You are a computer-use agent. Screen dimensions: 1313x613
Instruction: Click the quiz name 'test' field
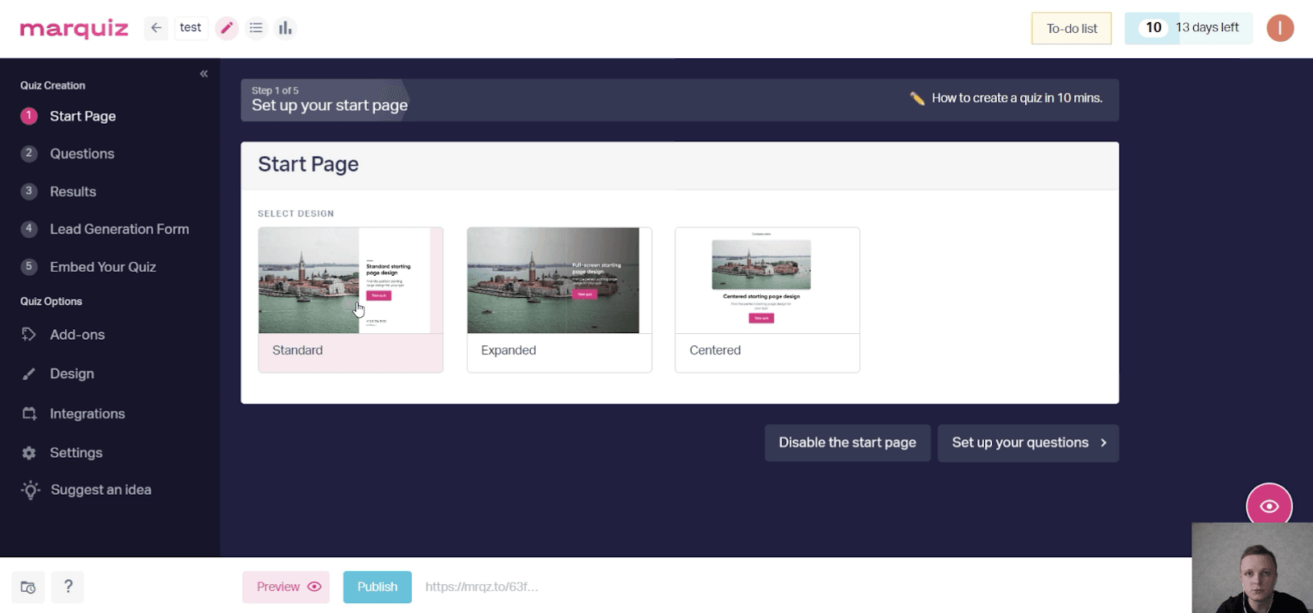click(190, 28)
